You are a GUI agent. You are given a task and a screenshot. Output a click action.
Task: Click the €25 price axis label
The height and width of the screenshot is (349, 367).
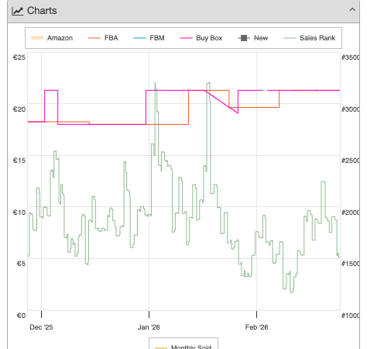pyautogui.click(x=19, y=57)
